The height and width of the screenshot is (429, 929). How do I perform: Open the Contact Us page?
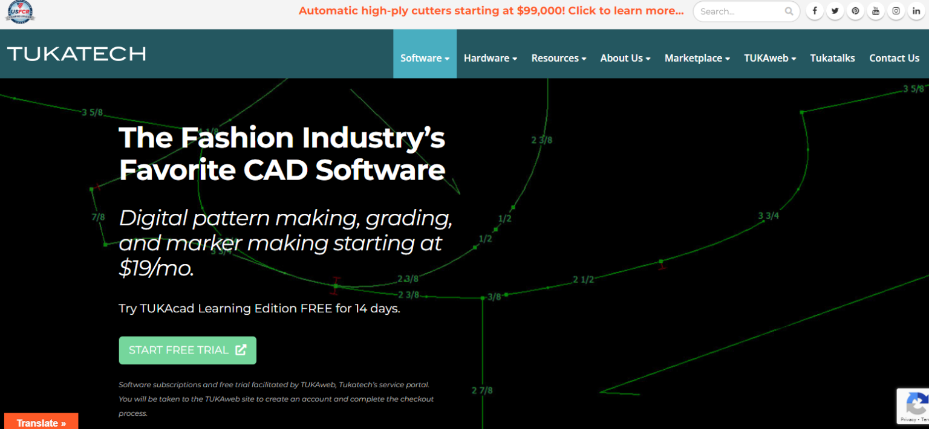pos(894,58)
